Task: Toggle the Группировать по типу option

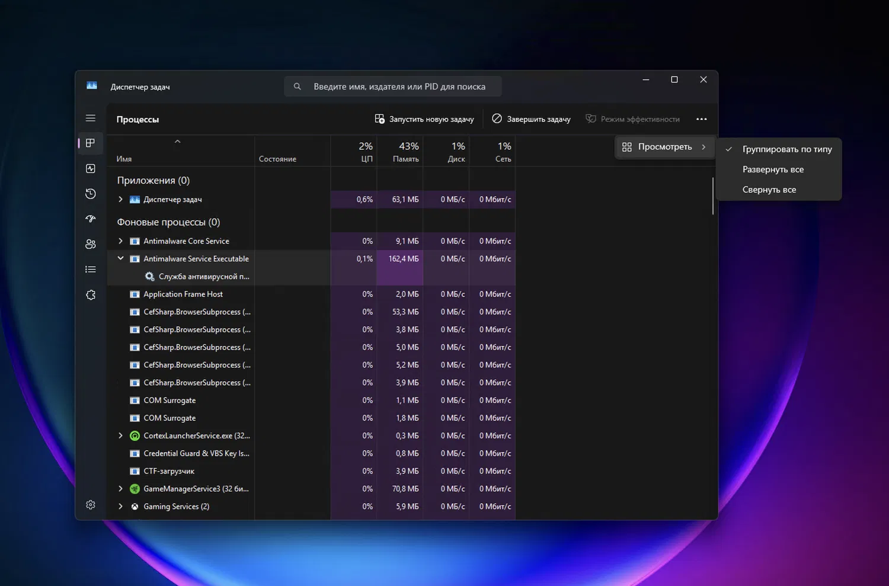Action: [786, 149]
